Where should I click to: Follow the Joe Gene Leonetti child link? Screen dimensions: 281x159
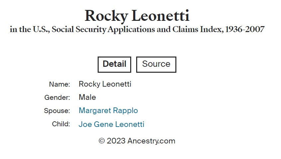112,124
